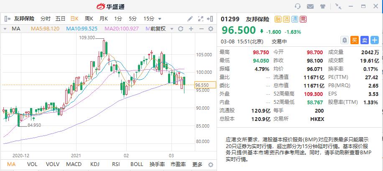Click the 109.300 high label on chart
This screenshot has width=383, height=171.
point(87,38)
